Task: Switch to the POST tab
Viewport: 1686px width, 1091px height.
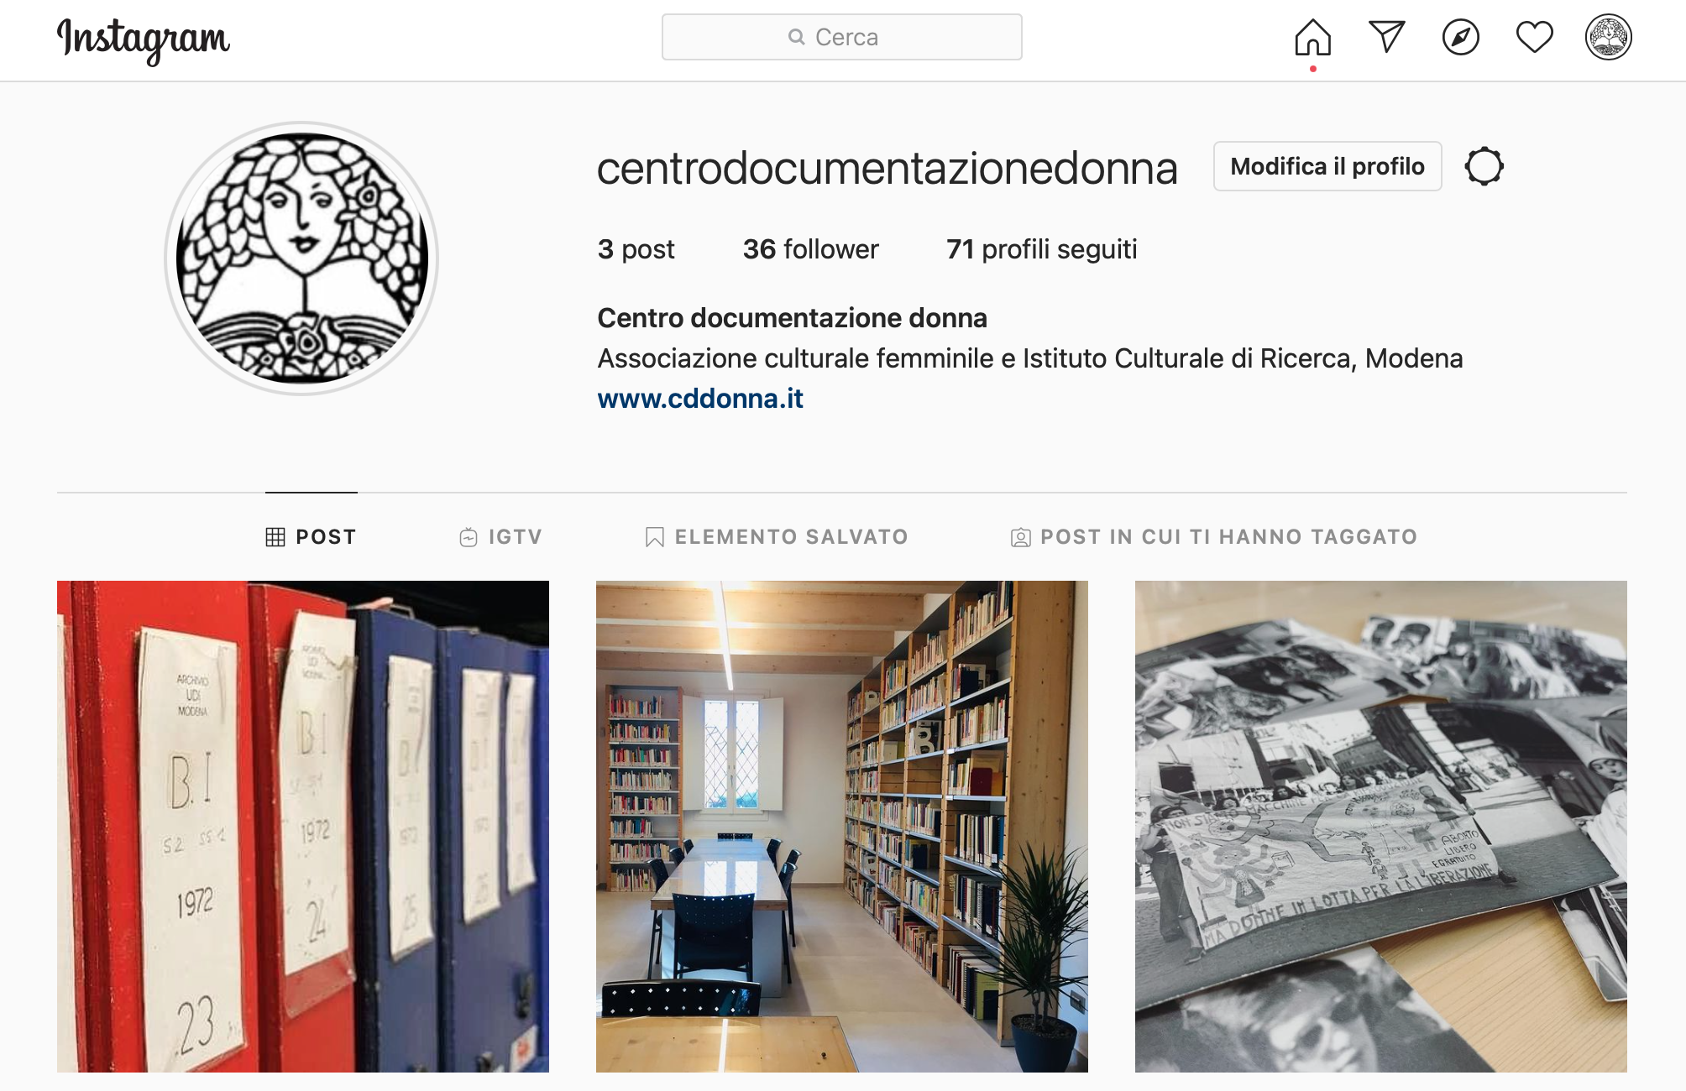Action: click(x=312, y=537)
